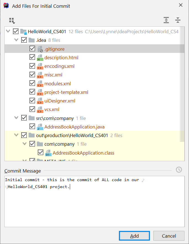
Task: Click the Expand All icon
Action: tap(166, 20)
